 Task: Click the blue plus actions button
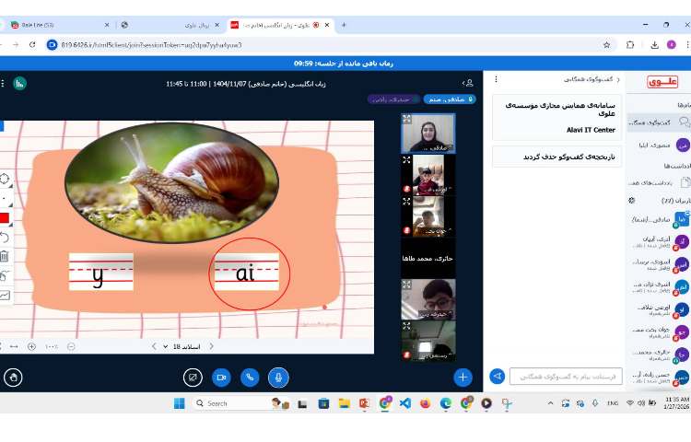(x=463, y=377)
